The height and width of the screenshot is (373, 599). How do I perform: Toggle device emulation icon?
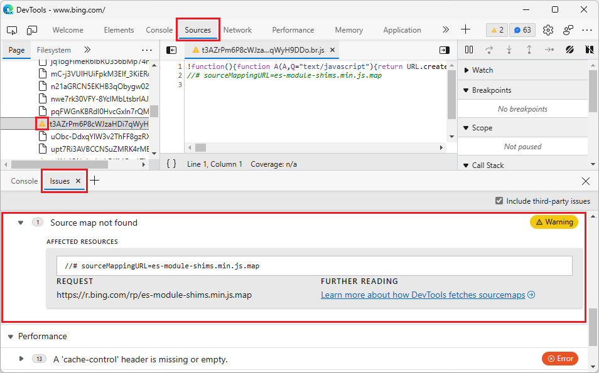pyautogui.click(x=32, y=30)
